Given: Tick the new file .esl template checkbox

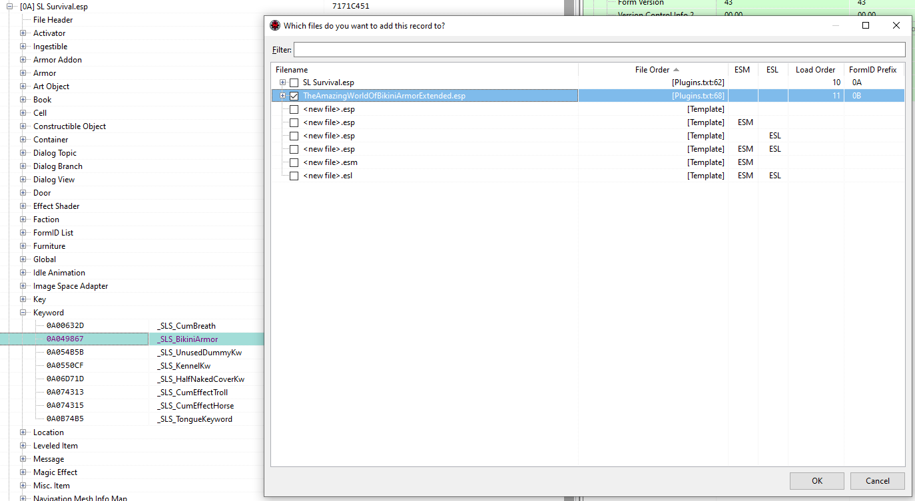Looking at the screenshot, I should coord(294,176).
